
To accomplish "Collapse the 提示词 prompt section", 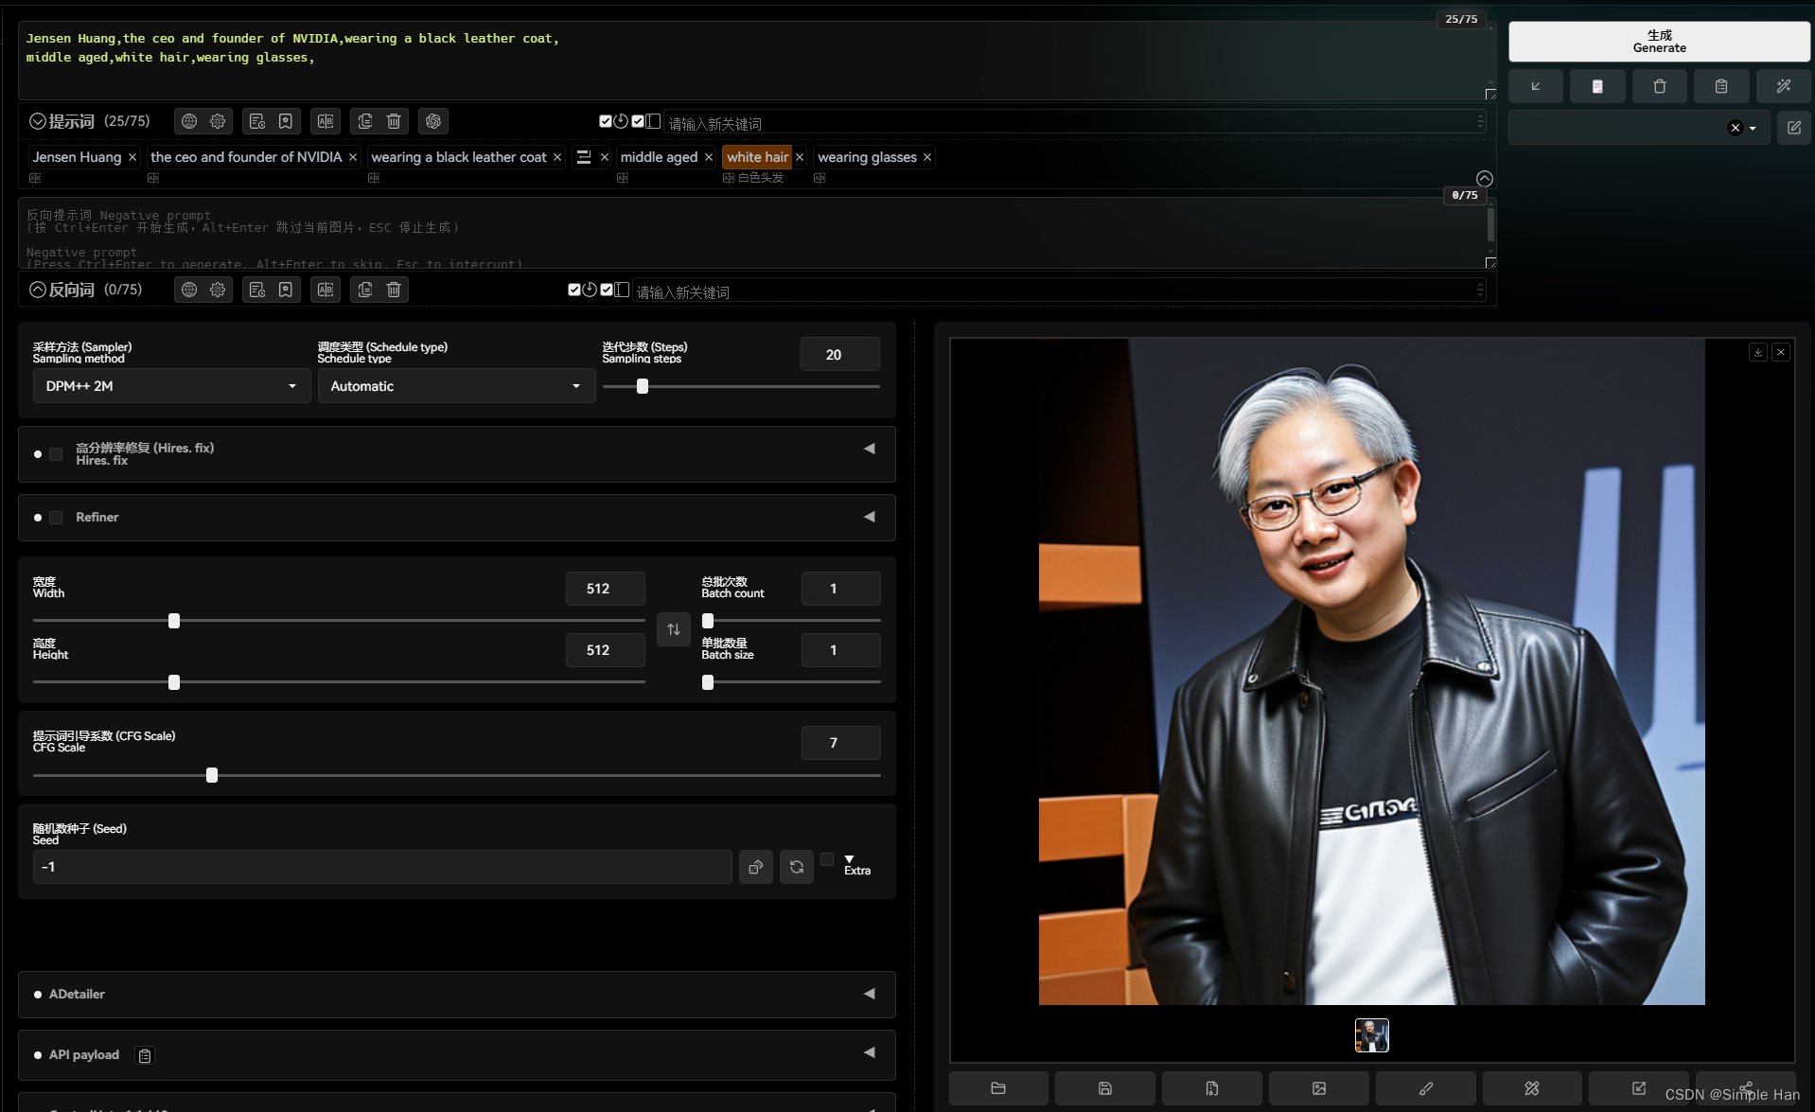I will coord(38,121).
